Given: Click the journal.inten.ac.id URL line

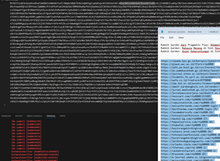Looking at the screenshot, I should point(190,74).
